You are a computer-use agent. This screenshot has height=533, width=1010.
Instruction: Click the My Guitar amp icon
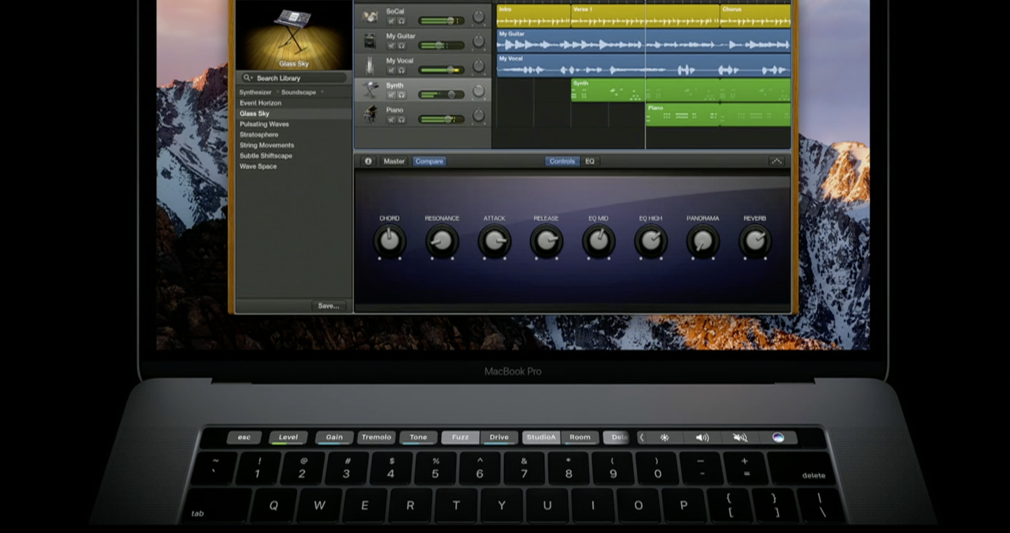tap(370, 40)
